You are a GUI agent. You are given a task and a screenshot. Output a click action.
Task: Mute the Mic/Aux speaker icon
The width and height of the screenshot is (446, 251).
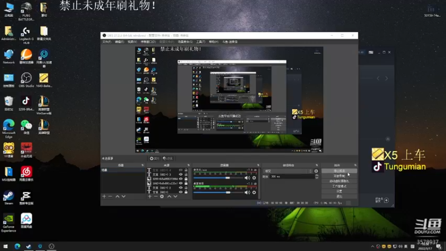(247, 178)
